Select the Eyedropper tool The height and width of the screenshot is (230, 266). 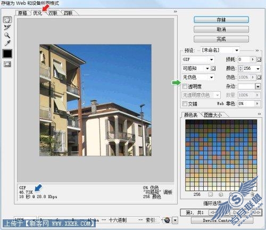[x=7, y=43]
